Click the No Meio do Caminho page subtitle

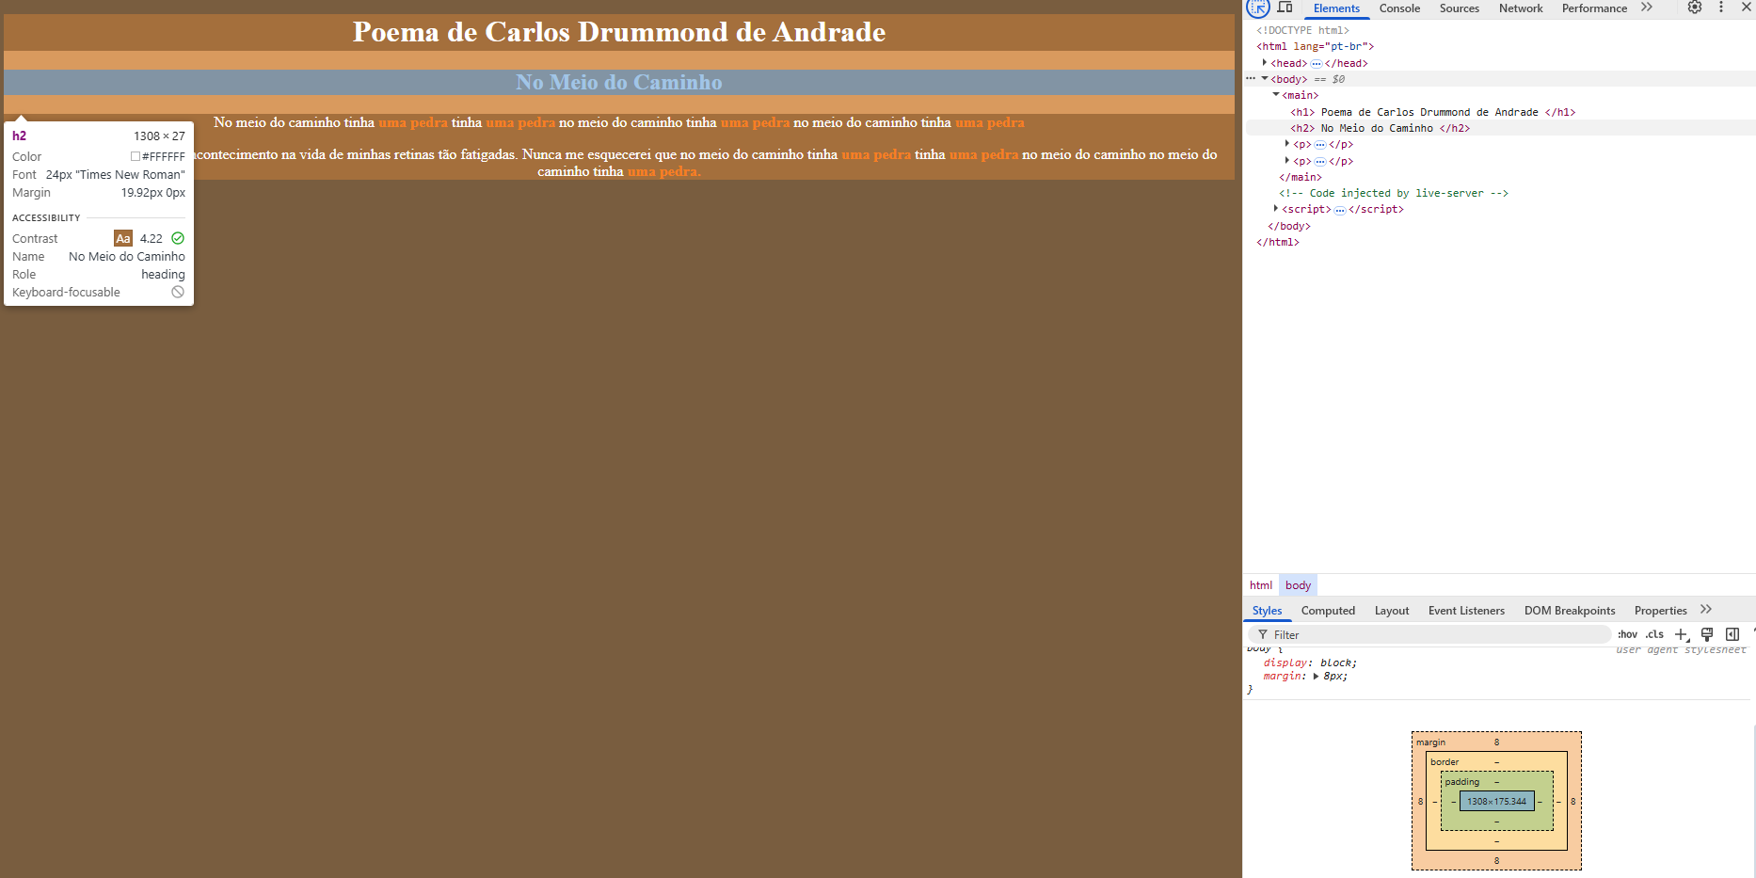click(x=619, y=82)
